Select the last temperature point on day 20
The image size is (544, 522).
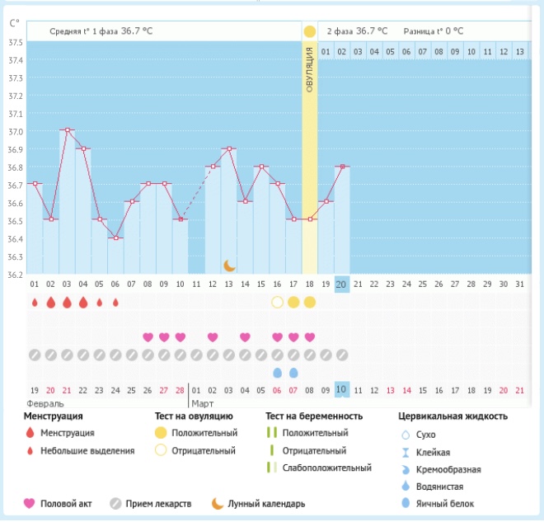point(342,166)
